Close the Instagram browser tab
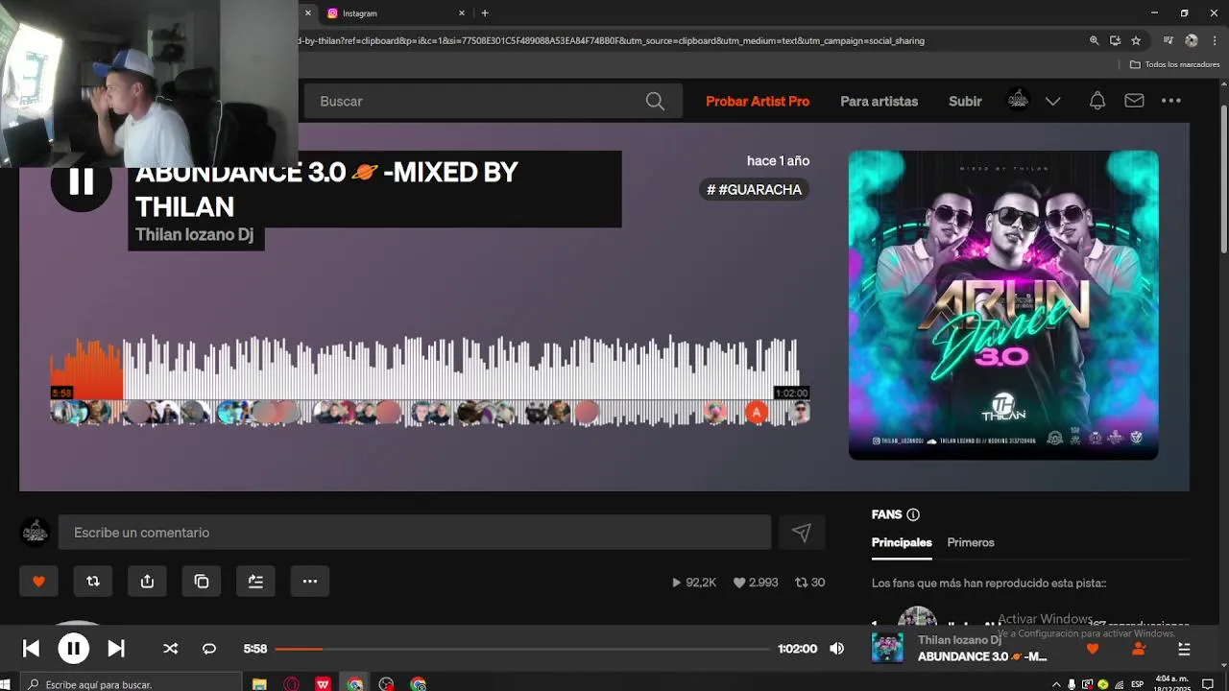 pyautogui.click(x=462, y=13)
